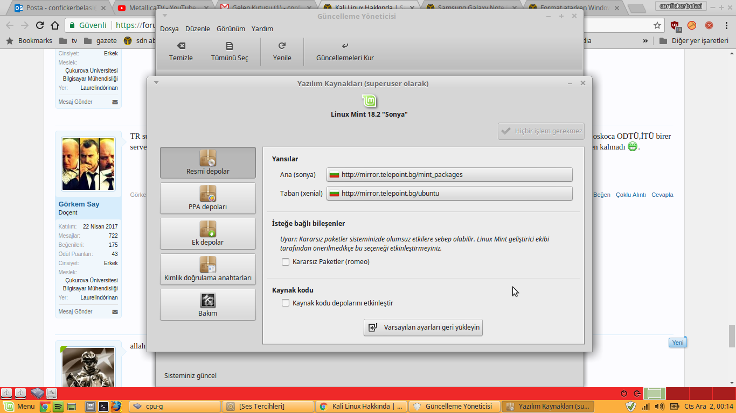The image size is (736, 413).
Task: Click Mesaj Gönder envelope icon for Görkem Say
Action: (x=115, y=312)
